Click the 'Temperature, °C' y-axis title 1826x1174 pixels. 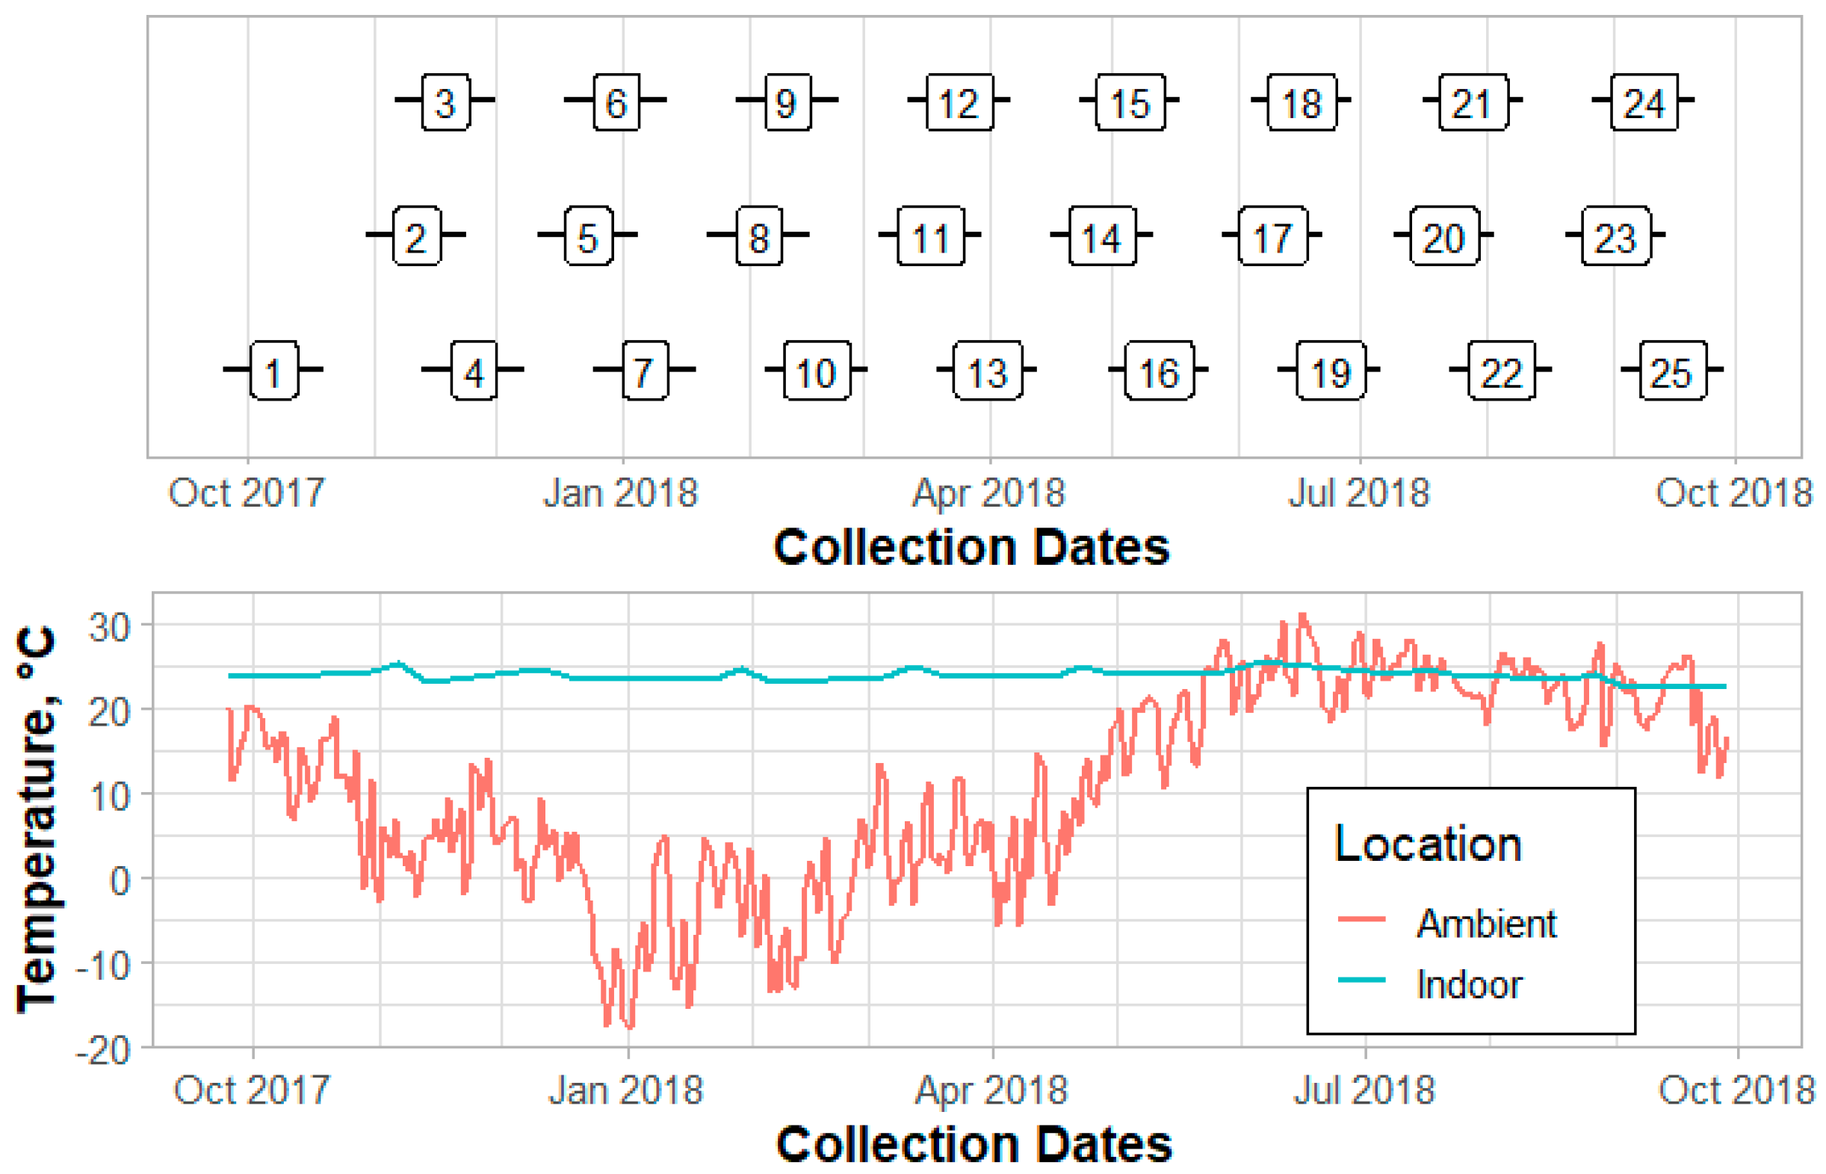coord(37,821)
